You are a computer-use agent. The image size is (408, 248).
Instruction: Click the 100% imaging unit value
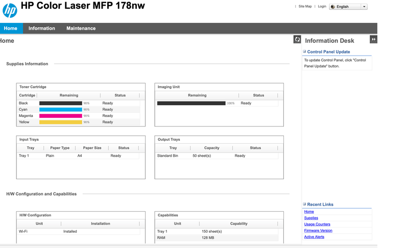tap(230, 103)
